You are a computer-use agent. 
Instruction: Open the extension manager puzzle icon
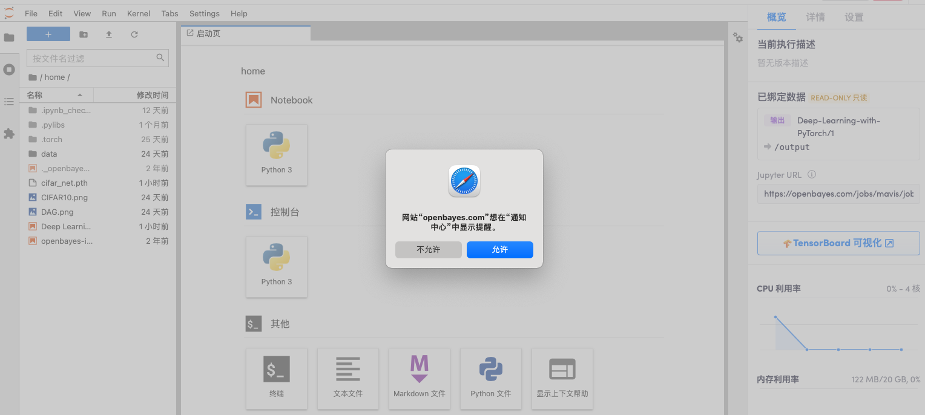point(9,134)
